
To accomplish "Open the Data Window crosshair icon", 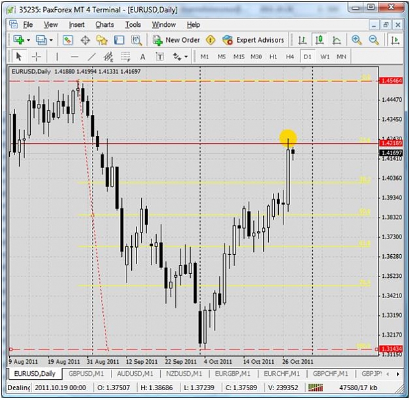I will pyautogui.click(x=85, y=40).
